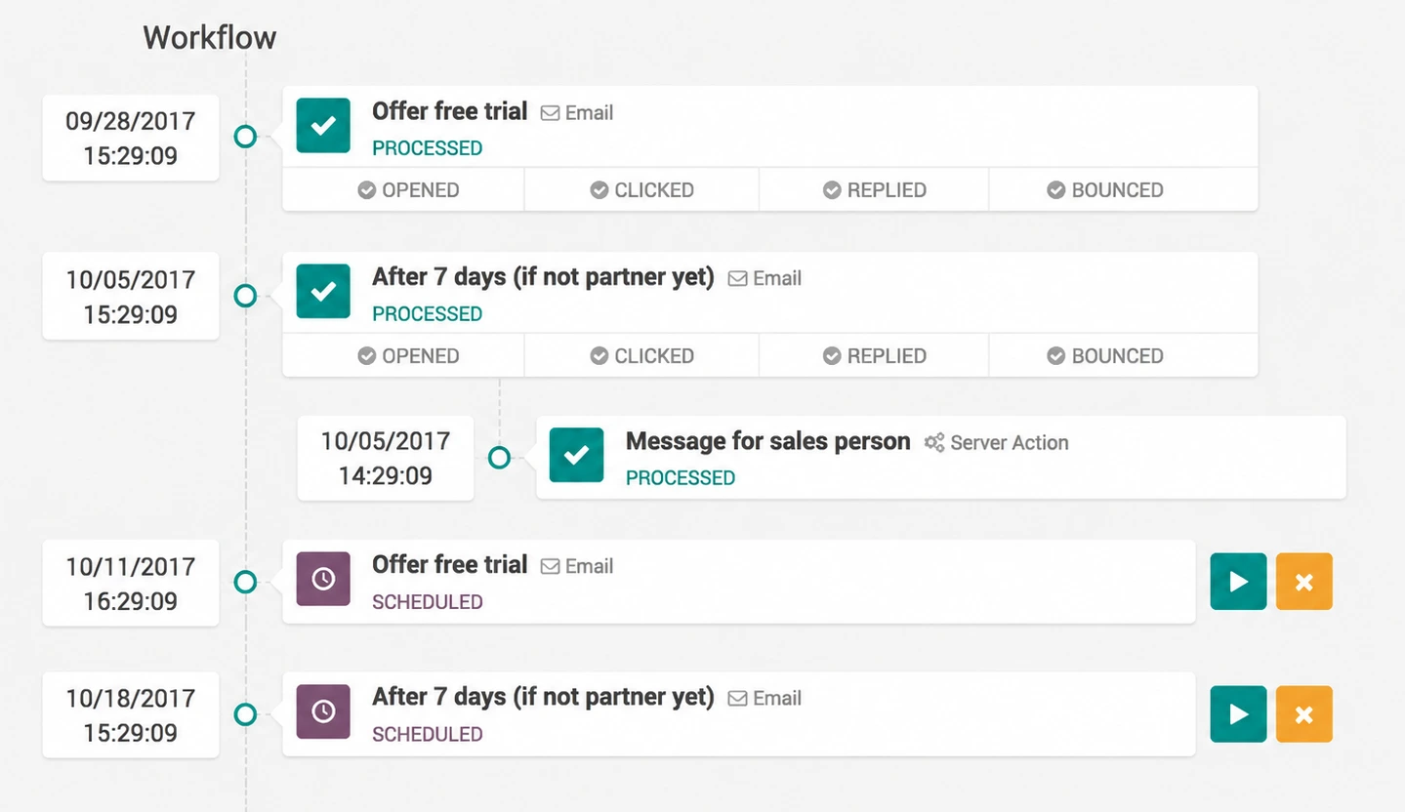Click the gears icon next to Server Action

pos(934,443)
